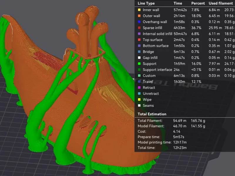Click the Top surface red swatch

139,40
